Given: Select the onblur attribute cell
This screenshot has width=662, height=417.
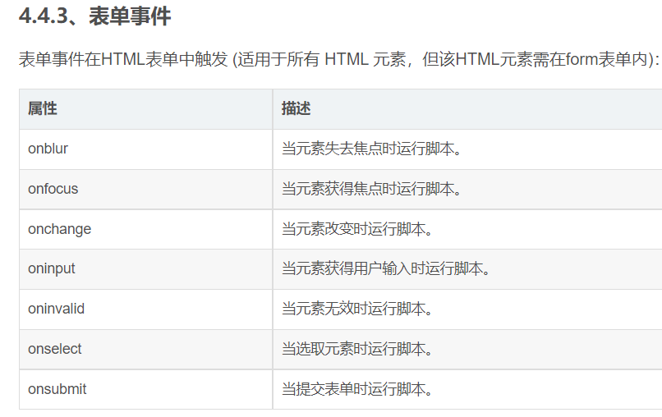Looking at the screenshot, I should coord(48,149).
